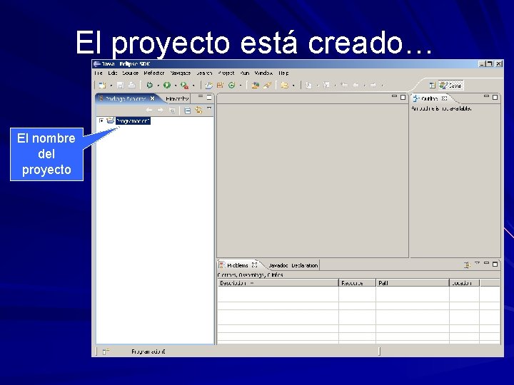Click the Package Explorer Back arrow
The width and height of the screenshot is (514, 385).
click(148, 111)
